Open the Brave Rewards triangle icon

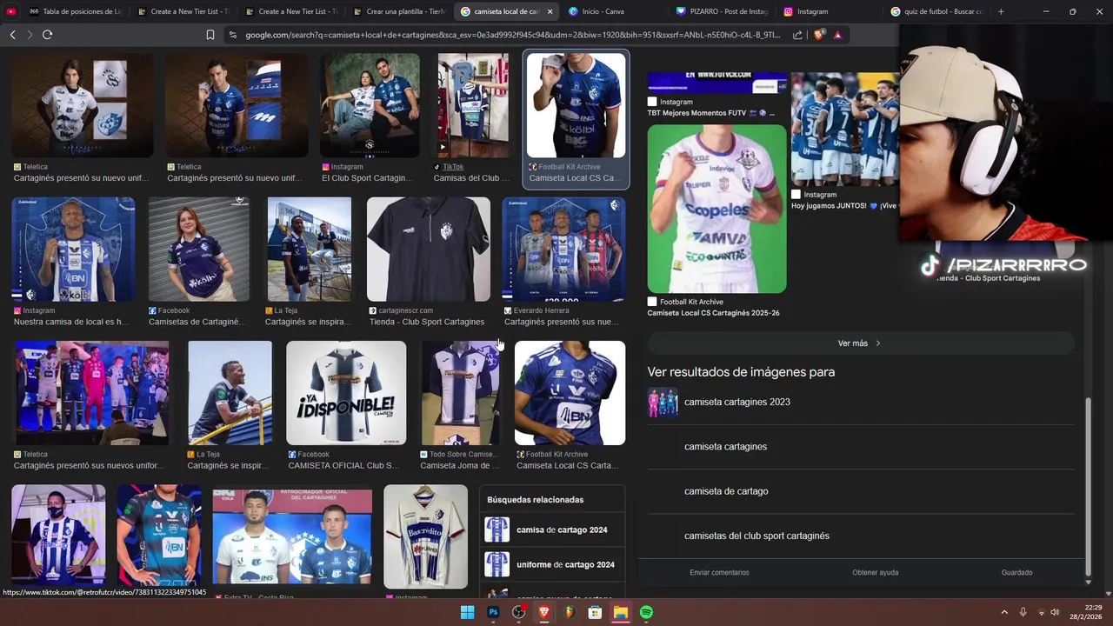(x=837, y=35)
